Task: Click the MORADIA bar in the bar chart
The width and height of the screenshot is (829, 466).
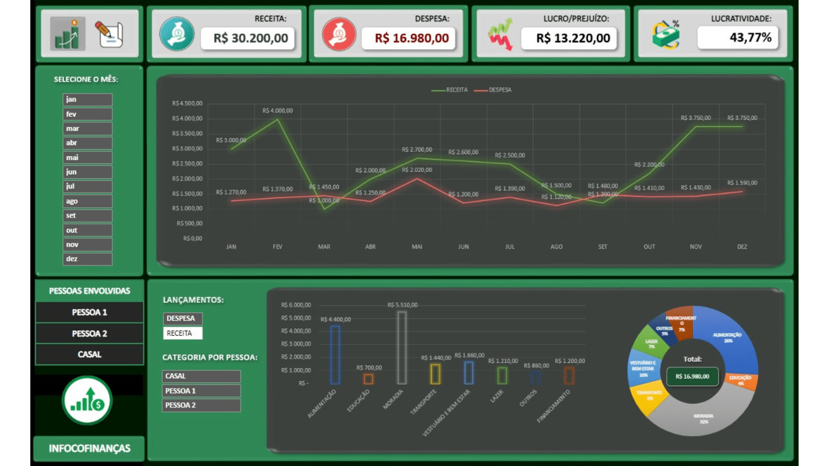Action: click(402, 348)
